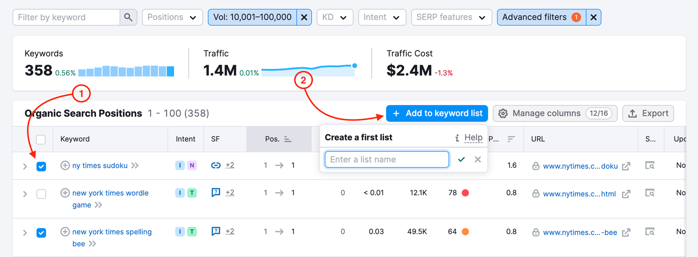Click the N intent badge in sudoku row
This screenshot has width=698, height=257.
(192, 166)
